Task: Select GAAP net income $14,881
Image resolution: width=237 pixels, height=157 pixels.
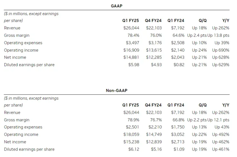Action: [x=131, y=57]
